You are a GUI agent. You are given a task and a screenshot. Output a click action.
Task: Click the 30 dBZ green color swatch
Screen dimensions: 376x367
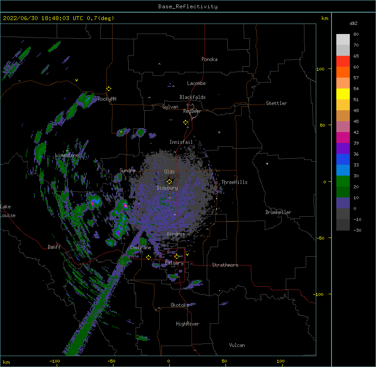click(x=343, y=181)
